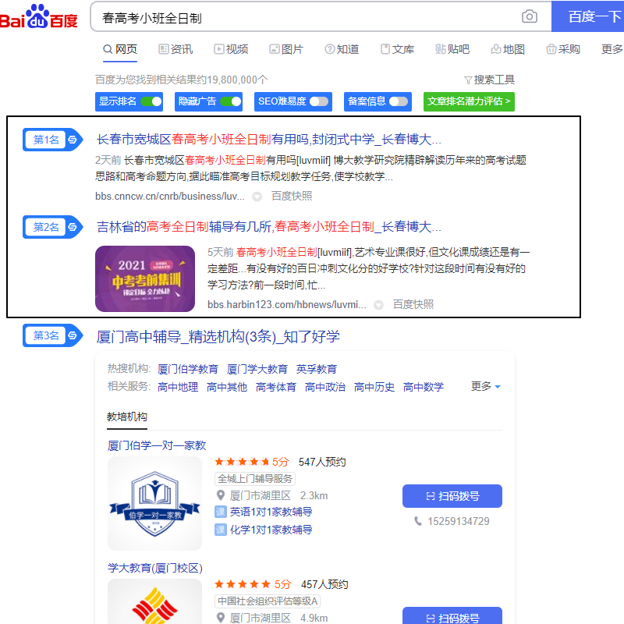The width and height of the screenshot is (624, 624).
Task: Go to the 地图 tab
Action: 508,49
